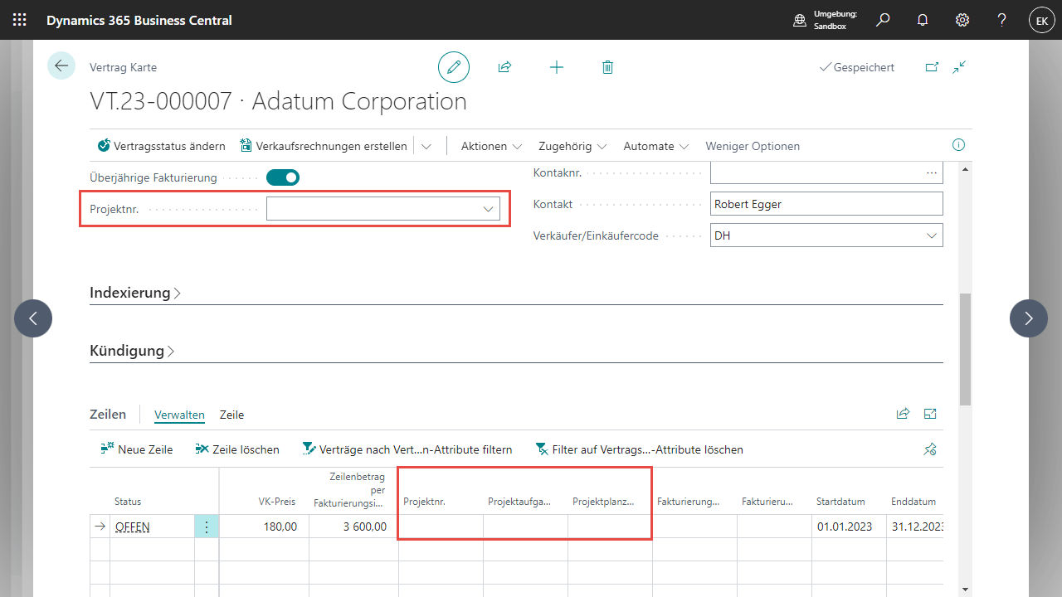This screenshot has width=1062, height=597.
Task: Click Weniger Optionen
Action: [753, 146]
